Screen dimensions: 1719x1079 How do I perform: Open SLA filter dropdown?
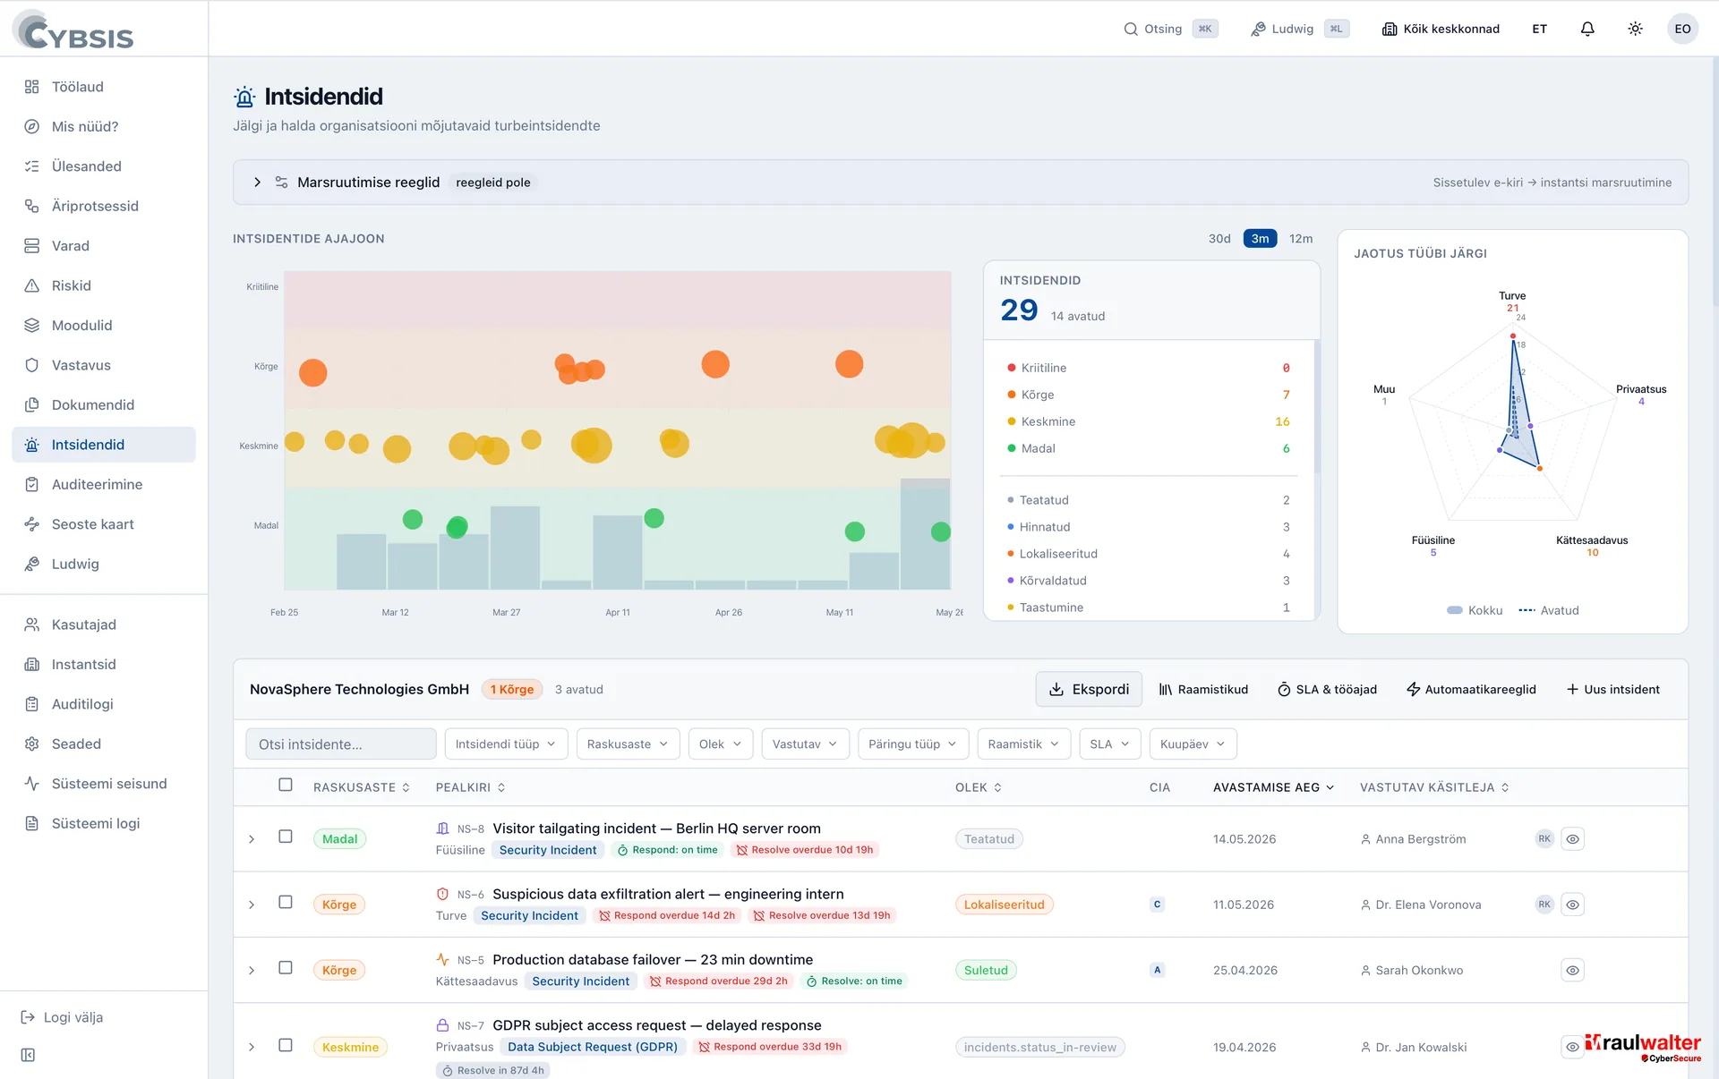[x=1110, y=744]
